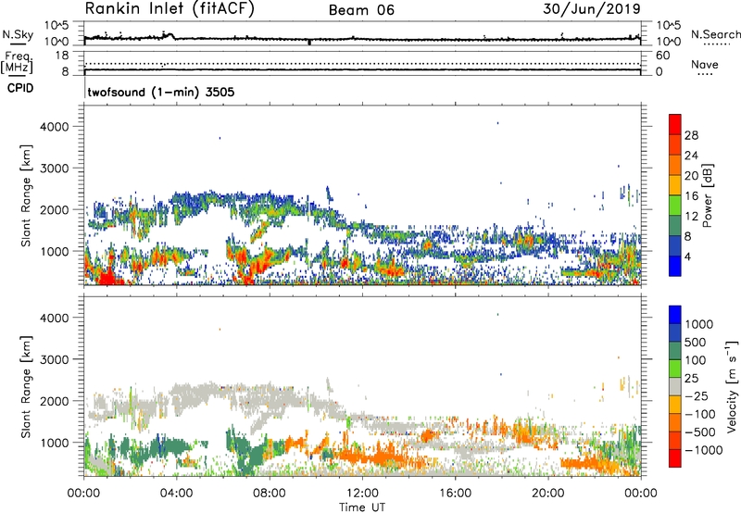Viewport: 741px width, 513px height.
Task: Click the '08:00' time axis tick label
Action: coord(270,494)
